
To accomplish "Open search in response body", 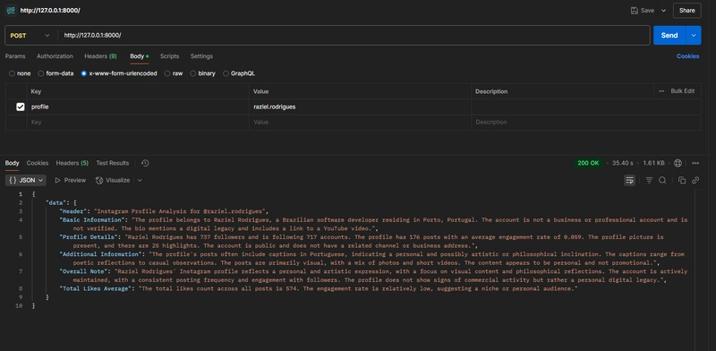I will (662, 181).
